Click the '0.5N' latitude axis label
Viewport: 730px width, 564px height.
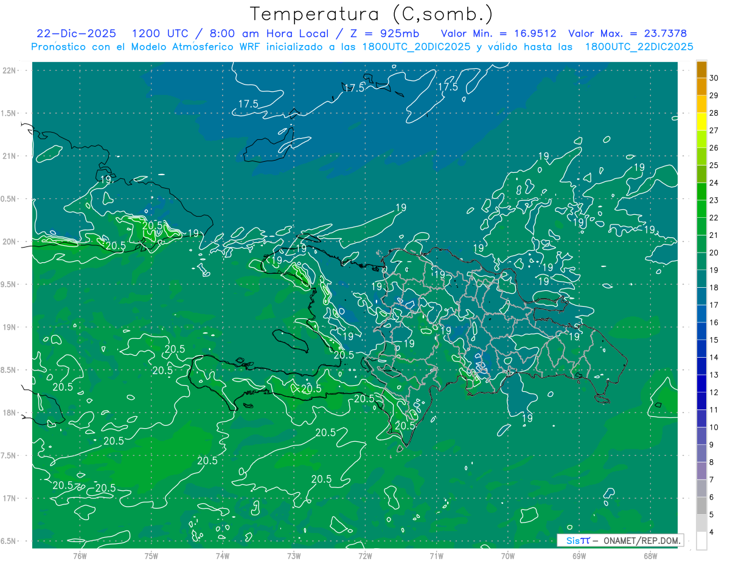tap(9, 199)
